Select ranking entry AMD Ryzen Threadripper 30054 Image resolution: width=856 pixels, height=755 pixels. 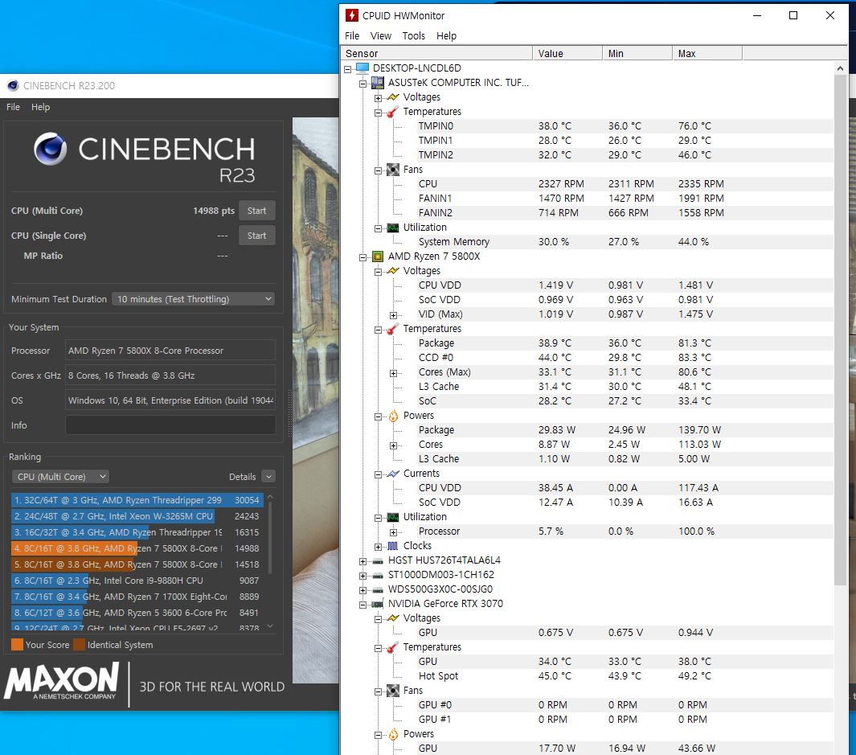pyautogui.click(x=137, y=500)
